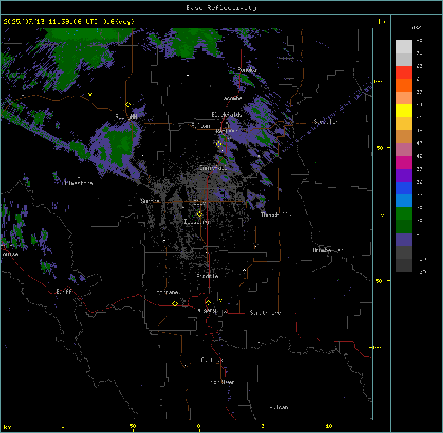
Task: Click the Vulcan label
Action: click(279, 407)
